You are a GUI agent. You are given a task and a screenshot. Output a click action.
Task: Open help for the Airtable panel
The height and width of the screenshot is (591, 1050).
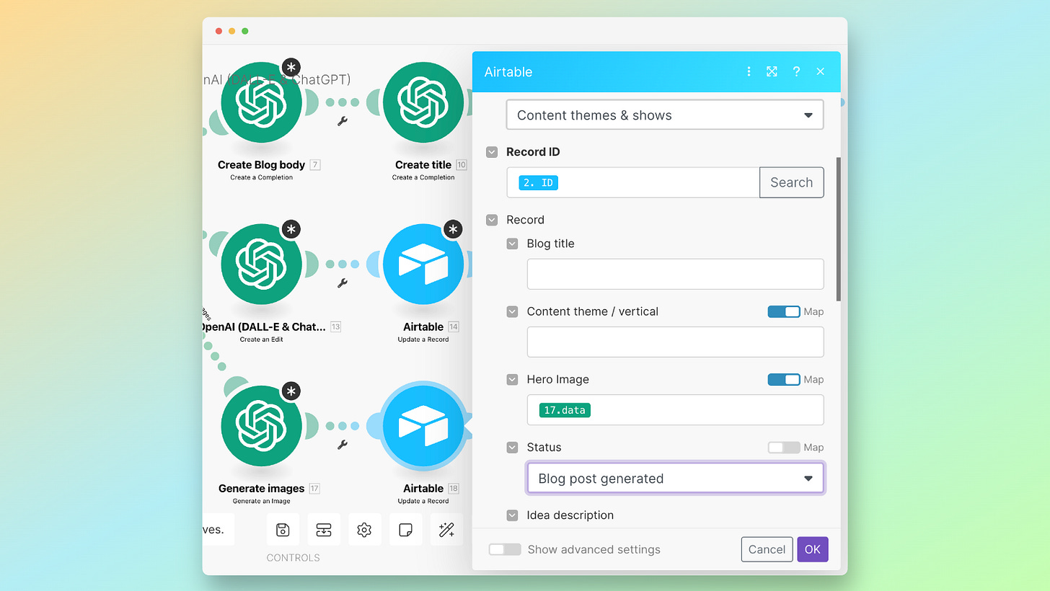(x=796, y=71)
